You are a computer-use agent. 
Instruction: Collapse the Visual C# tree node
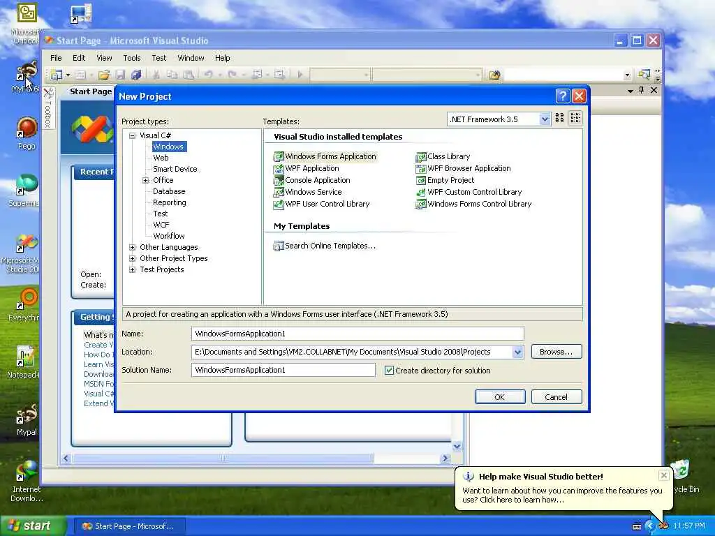click(x=132, y=135)
